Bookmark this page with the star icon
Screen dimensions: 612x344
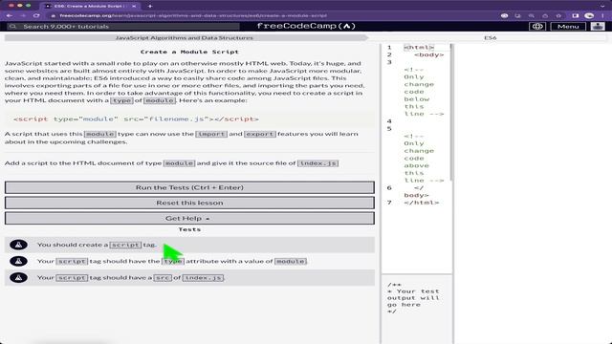click(558, 15)
